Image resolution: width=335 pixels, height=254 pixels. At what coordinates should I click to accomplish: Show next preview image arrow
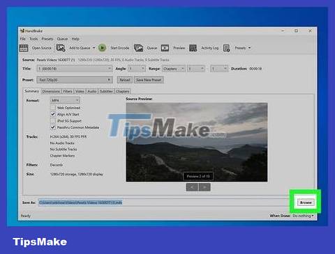coord(204,187)
